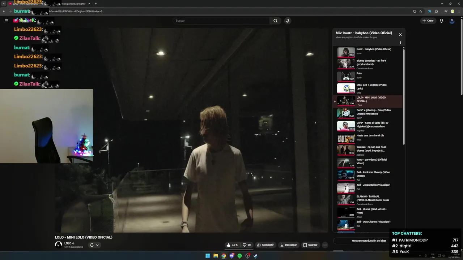
Task: Close the Mix playlist panel
Action: point(400,35)
